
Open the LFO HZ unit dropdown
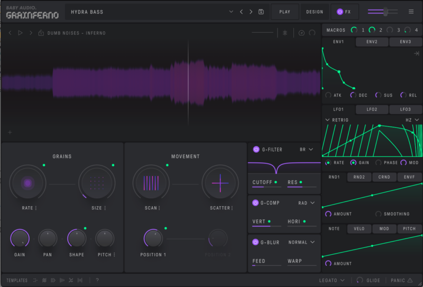412,120
